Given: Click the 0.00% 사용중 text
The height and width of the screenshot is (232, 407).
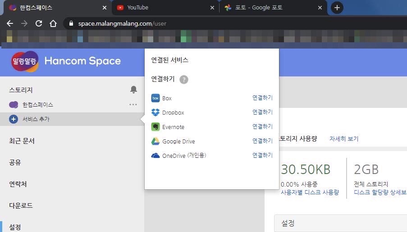Looking at the screenshot, I should click(x=299, y=184).
